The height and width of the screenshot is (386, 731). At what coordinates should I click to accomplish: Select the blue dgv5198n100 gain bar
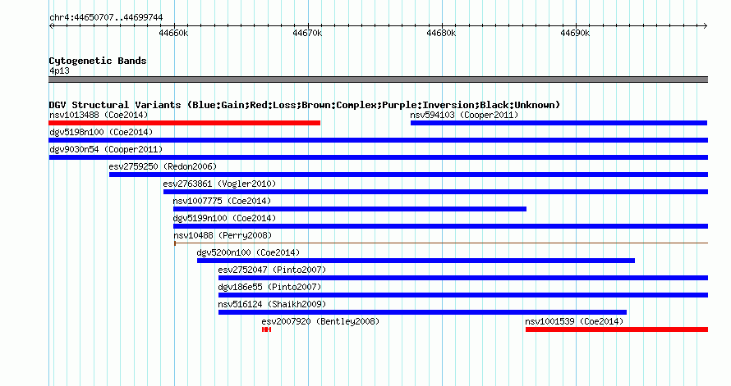click(379, 140)
